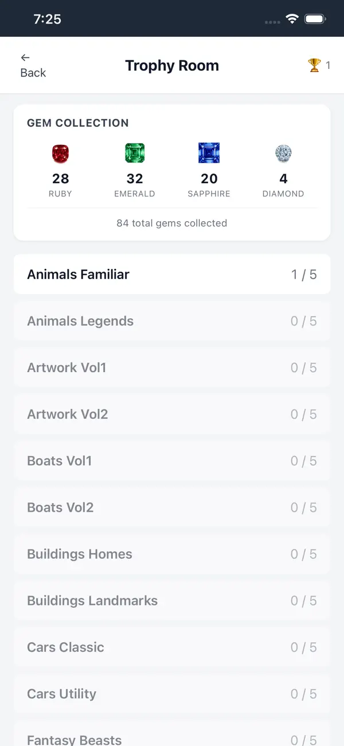Select the red ruby gem icon

[x=60, y=153]
